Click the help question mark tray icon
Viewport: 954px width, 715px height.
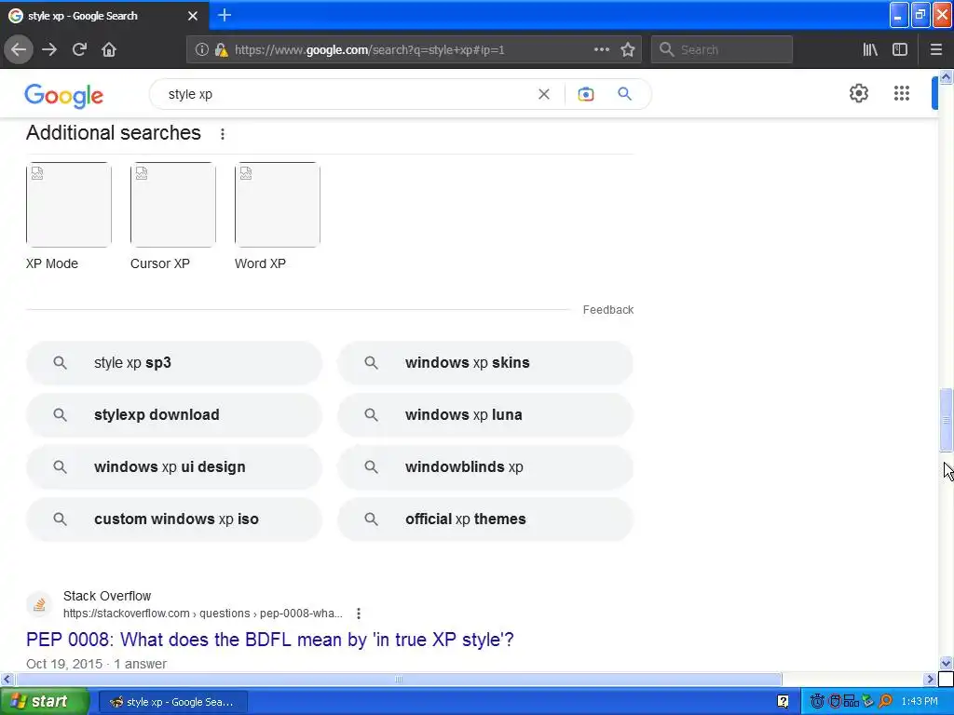783,702
